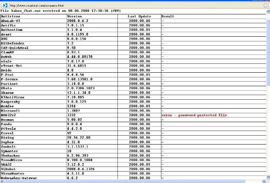Click the 'DrWeb' row name

pos(6,57)
